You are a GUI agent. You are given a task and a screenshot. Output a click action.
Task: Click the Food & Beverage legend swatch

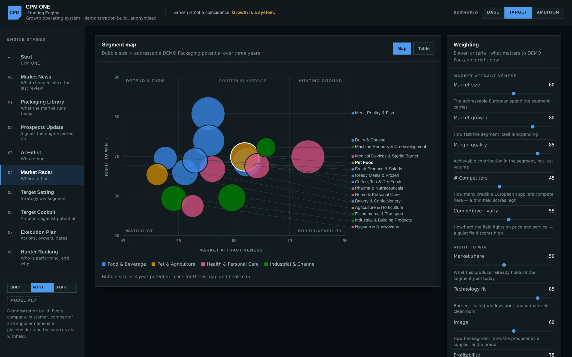click(x=104, y=264)
